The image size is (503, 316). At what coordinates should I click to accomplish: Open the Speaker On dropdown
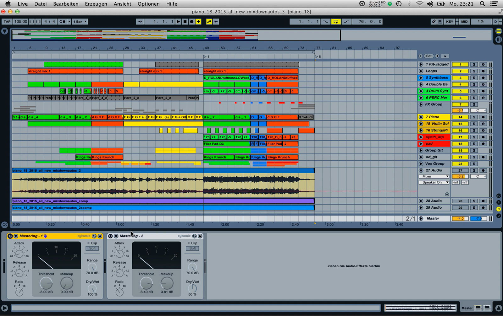(x=434, y=182)
